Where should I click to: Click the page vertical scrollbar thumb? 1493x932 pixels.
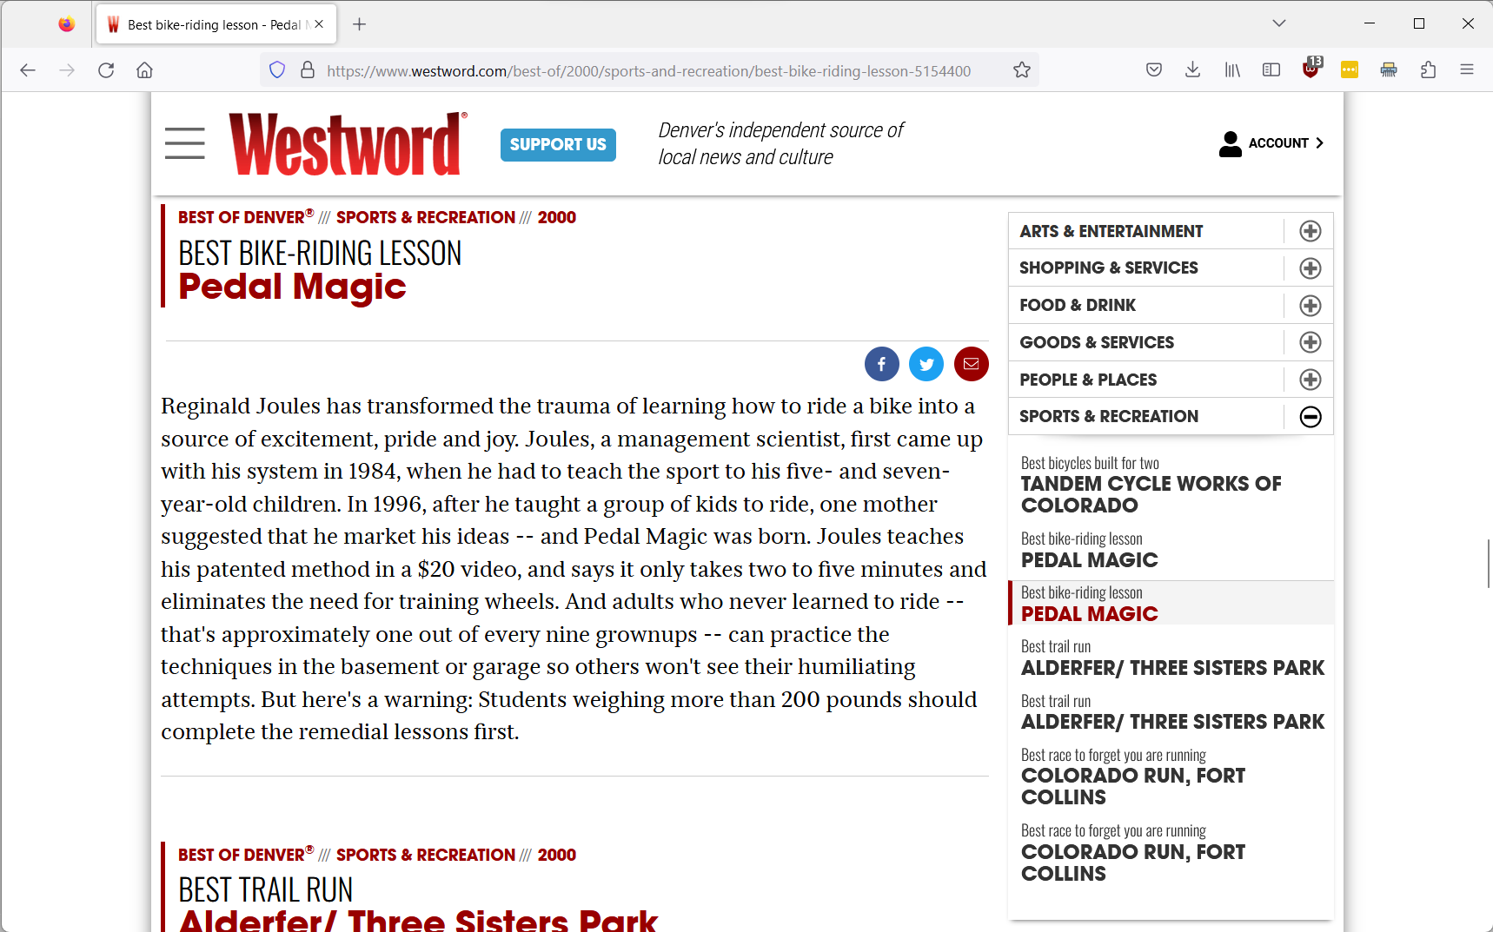(1489, 563)
